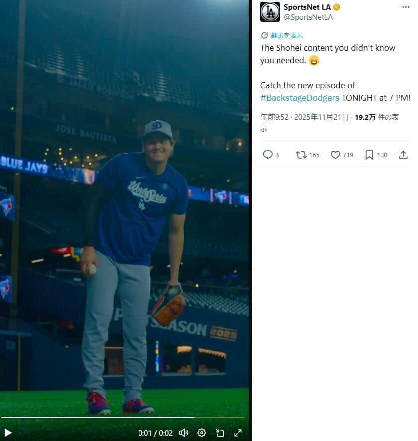Click the @SportsNetLA handle
418x441 pixels.
pos(308,17)
